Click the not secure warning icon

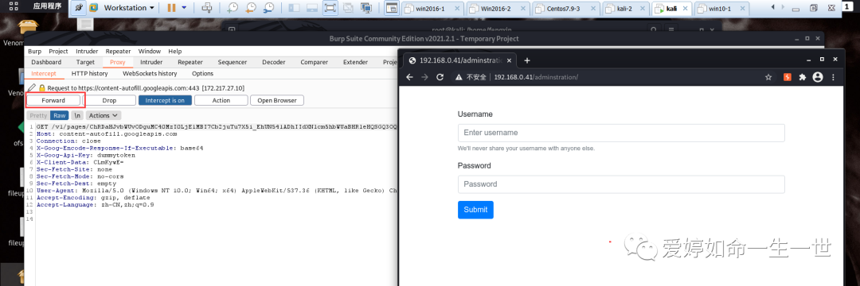(459, 77)
